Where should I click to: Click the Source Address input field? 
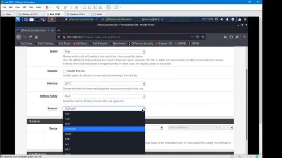[191, 128]
